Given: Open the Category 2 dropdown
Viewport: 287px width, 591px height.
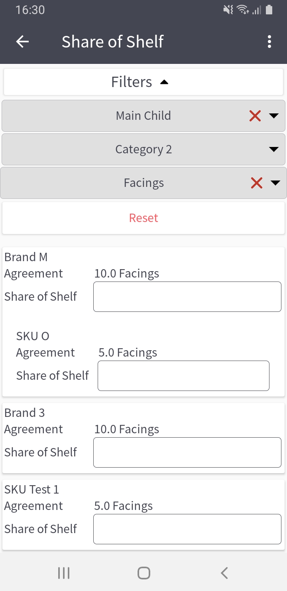Looking at the screenshot, I should [143, 149].
